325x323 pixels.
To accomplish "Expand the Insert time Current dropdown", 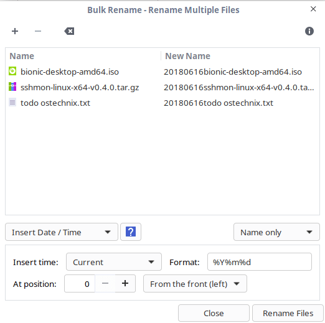I will point(114,262).
